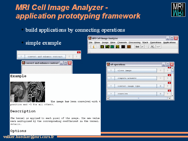Open the Show menu
The image size is (188, 141).
(97, 43)
